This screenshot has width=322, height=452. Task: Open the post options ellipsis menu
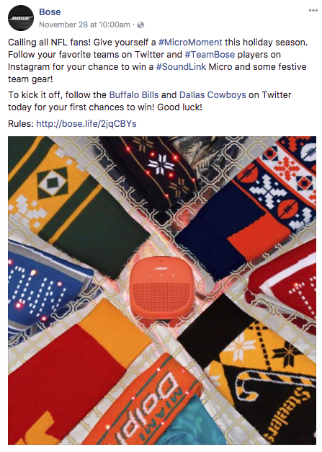pos(313,11)
